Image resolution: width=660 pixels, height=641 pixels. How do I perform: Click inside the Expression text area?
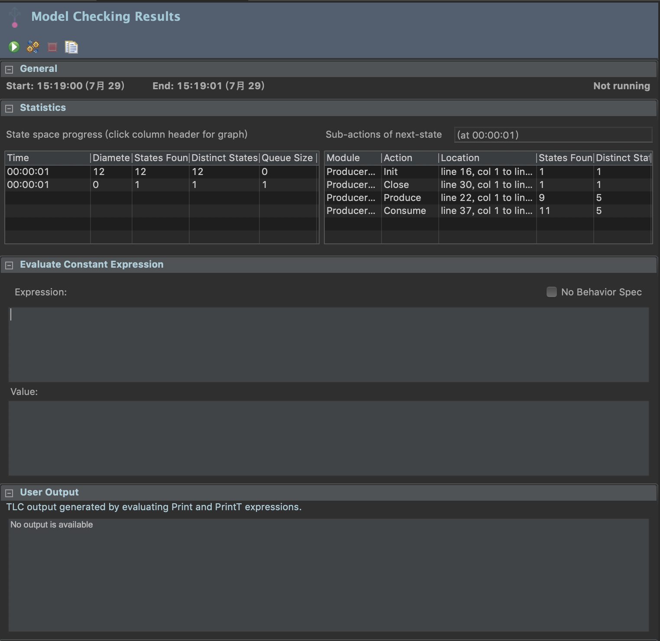point(329,345)
